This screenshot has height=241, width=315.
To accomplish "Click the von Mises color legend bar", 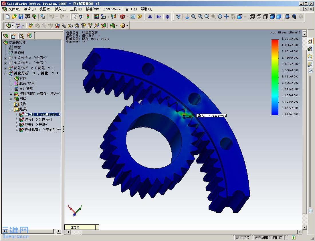I will click(275, 77).
